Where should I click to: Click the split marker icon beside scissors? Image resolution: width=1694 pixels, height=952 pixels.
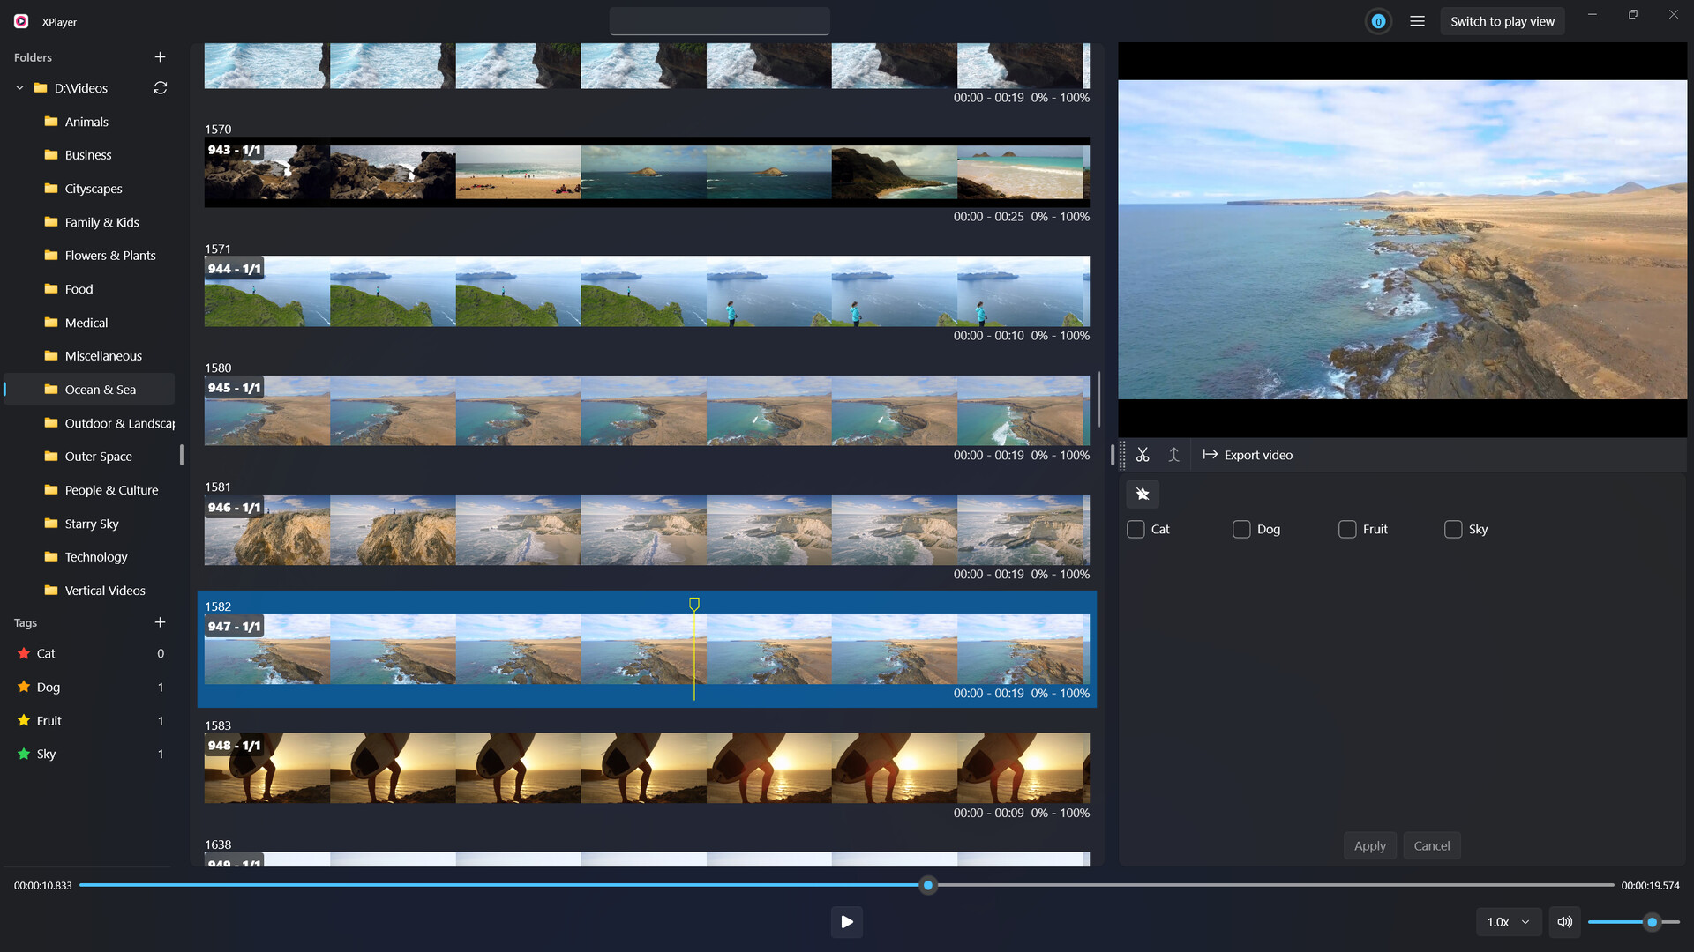(1173, 455)
